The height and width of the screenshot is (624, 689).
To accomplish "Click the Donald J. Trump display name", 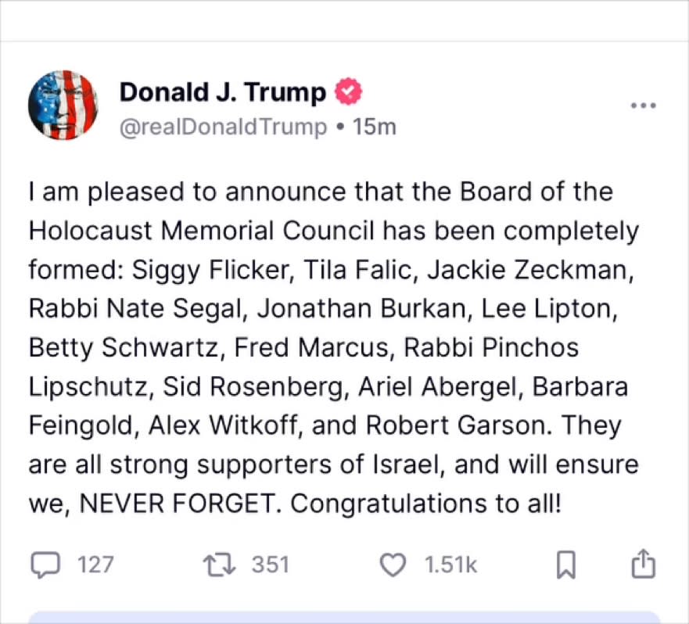I will click(222, 93).
